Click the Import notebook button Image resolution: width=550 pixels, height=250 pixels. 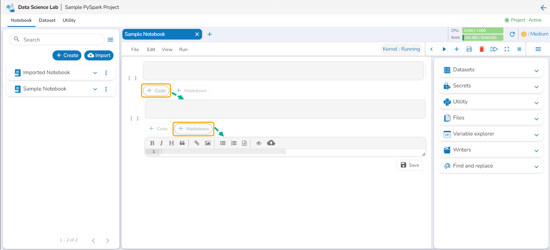pyautogui.click(x=99, y=55)
